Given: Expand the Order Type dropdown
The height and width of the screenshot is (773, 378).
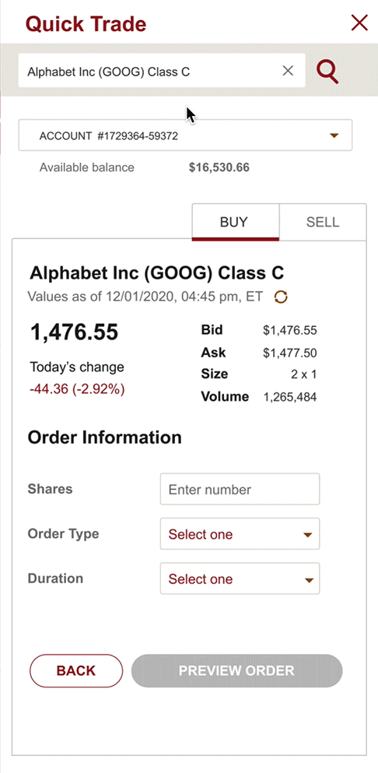Looking at the screenshot, I should point(240,534).
